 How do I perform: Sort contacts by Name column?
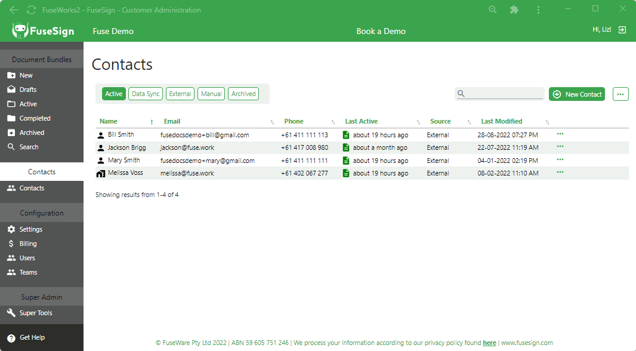coord(109,121)
